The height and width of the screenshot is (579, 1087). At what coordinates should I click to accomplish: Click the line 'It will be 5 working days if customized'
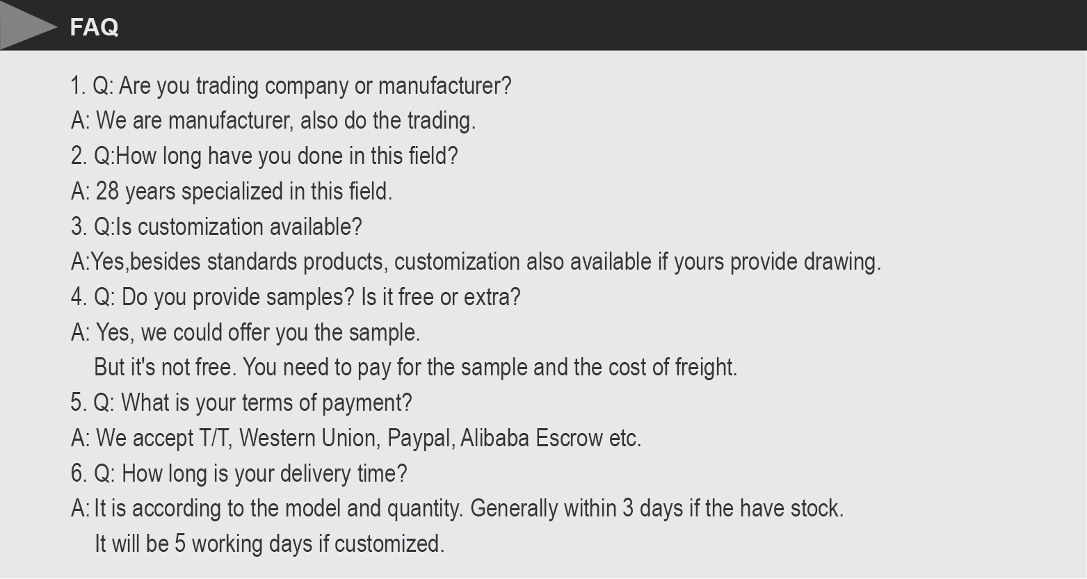click(x=269, y=544)
